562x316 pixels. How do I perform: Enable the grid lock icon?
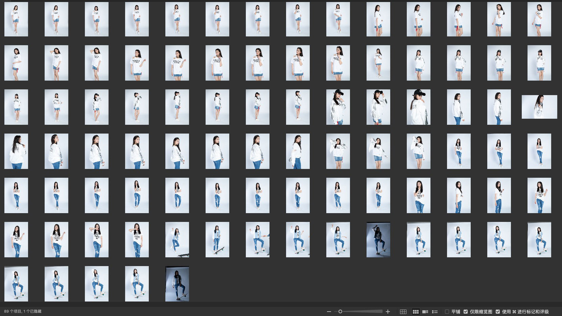coord(403,312)
